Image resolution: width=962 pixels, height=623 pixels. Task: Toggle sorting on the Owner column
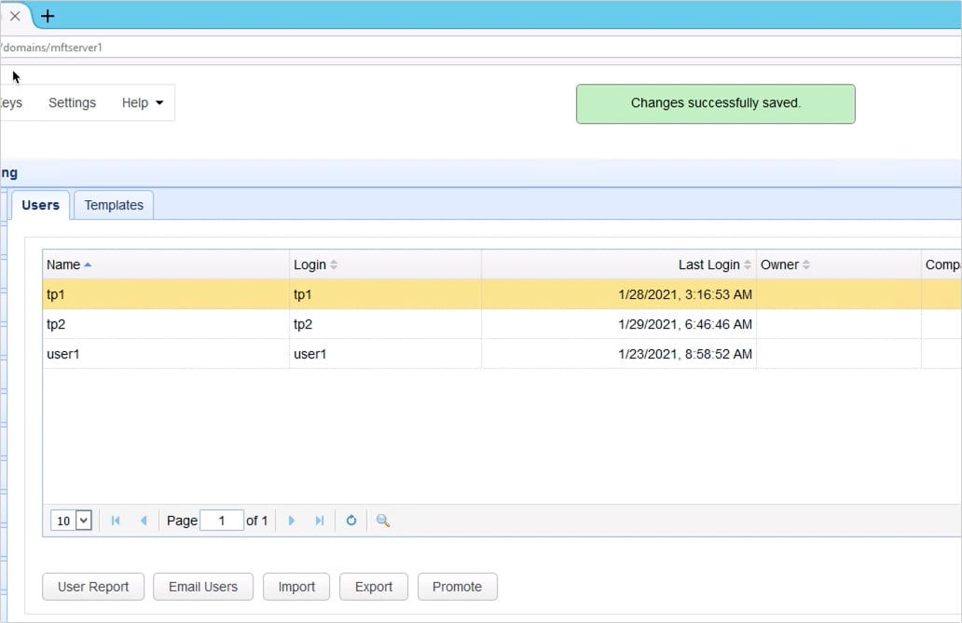tap(780, 264)
